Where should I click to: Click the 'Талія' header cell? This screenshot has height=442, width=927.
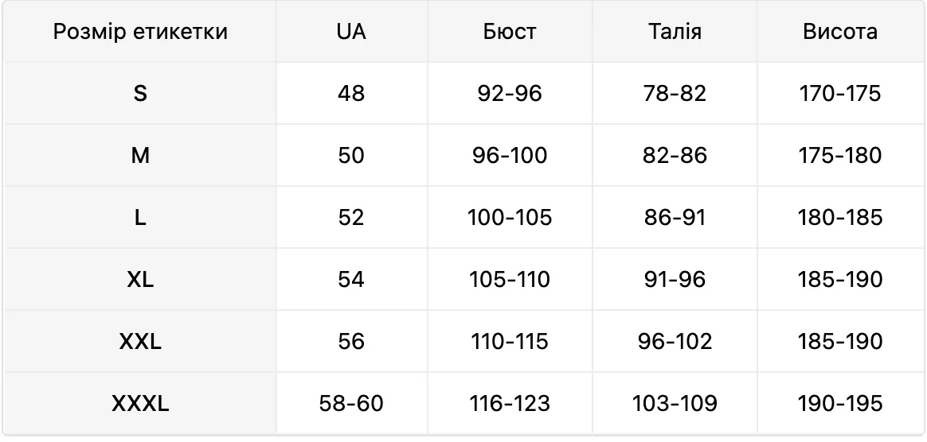point(675,31)
